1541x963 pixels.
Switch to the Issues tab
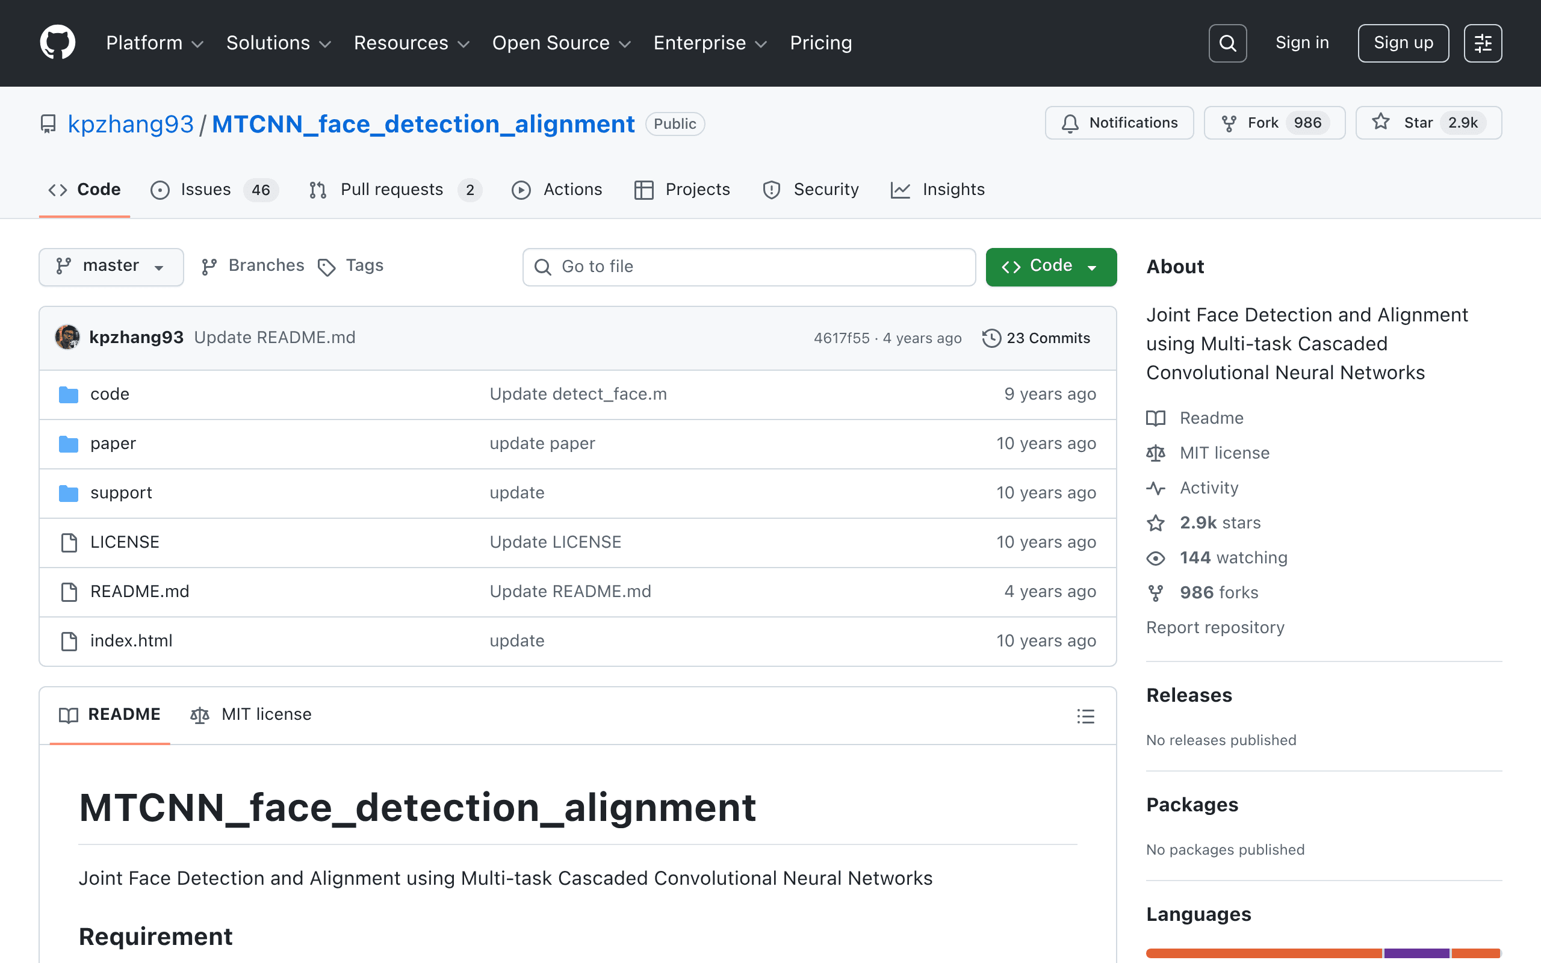click(214, 190)
